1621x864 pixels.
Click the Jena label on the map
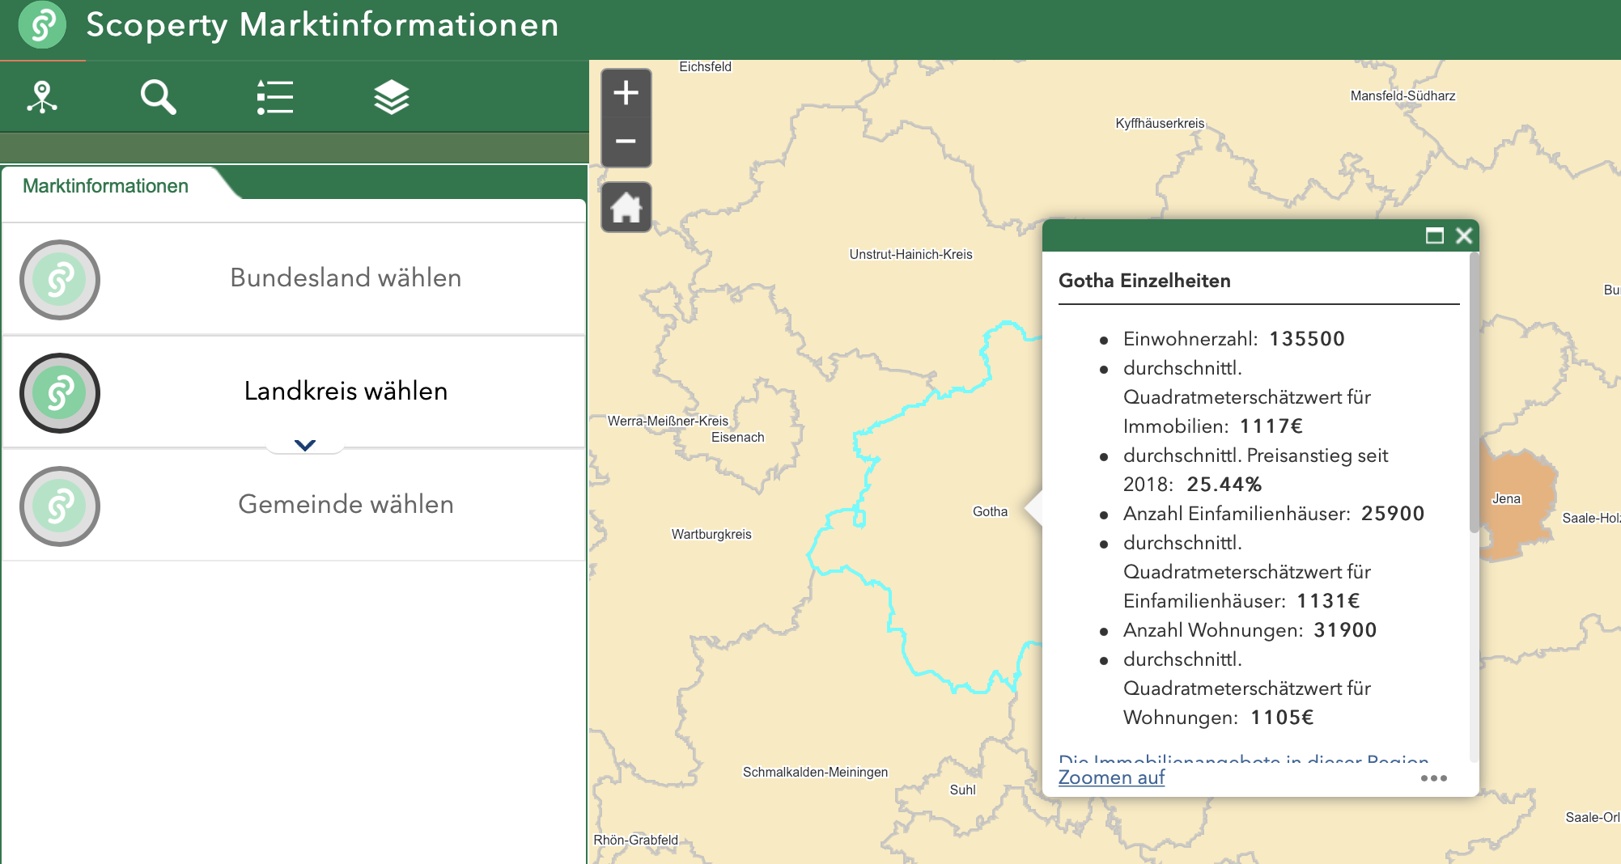point(1506,498)
